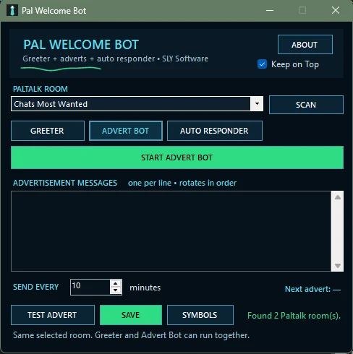The image size is (353, 354).
Task: Scan for Paltalk rooms
Action: tap(306, 105)
